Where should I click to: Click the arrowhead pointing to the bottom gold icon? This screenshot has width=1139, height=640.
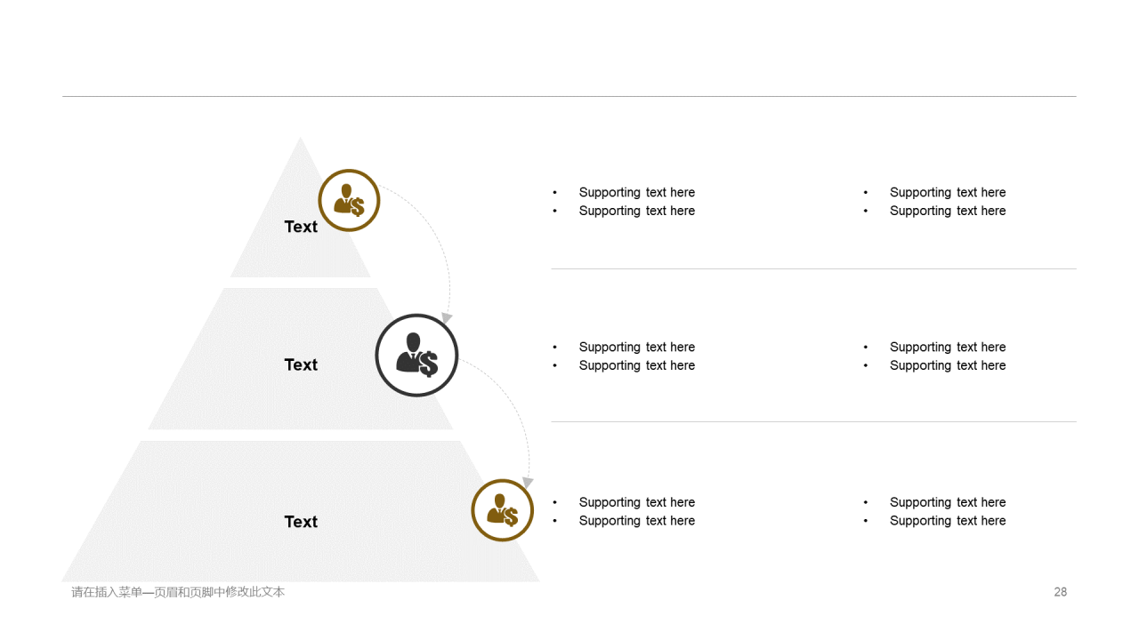(x=528, y=483)
